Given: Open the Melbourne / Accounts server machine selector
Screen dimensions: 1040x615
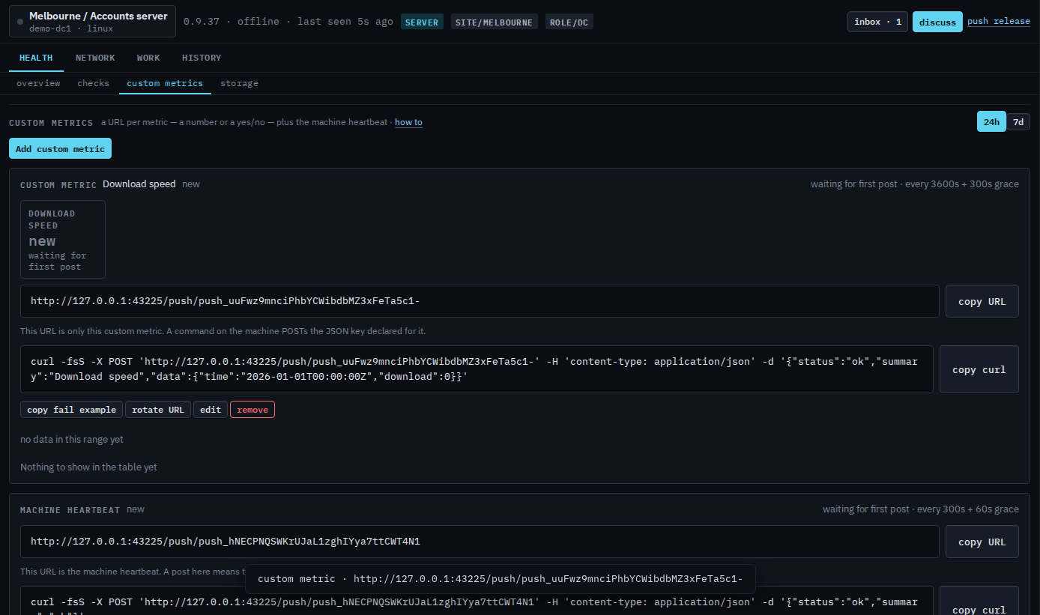Looking at the screenshot, I should pyautogui.click(x=93, y=22).
